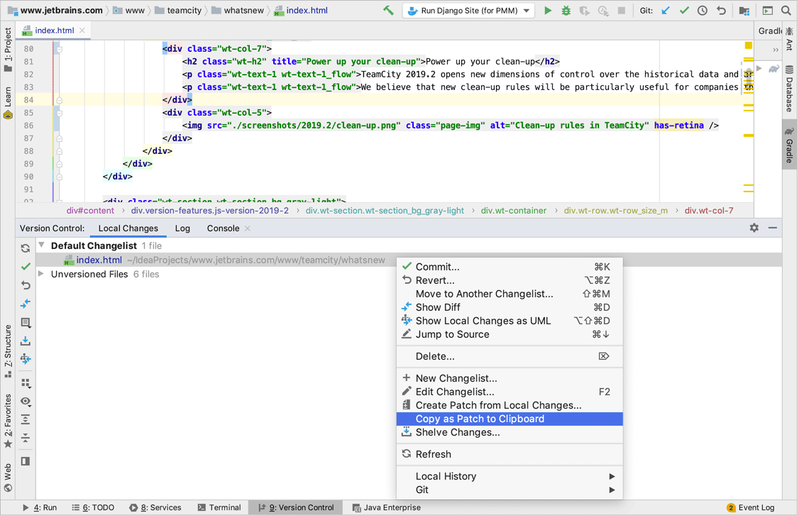Click the Shelve silently icon in left toolbar
Viewport: 797px width, 515px height.
click(x=26, y=341)
